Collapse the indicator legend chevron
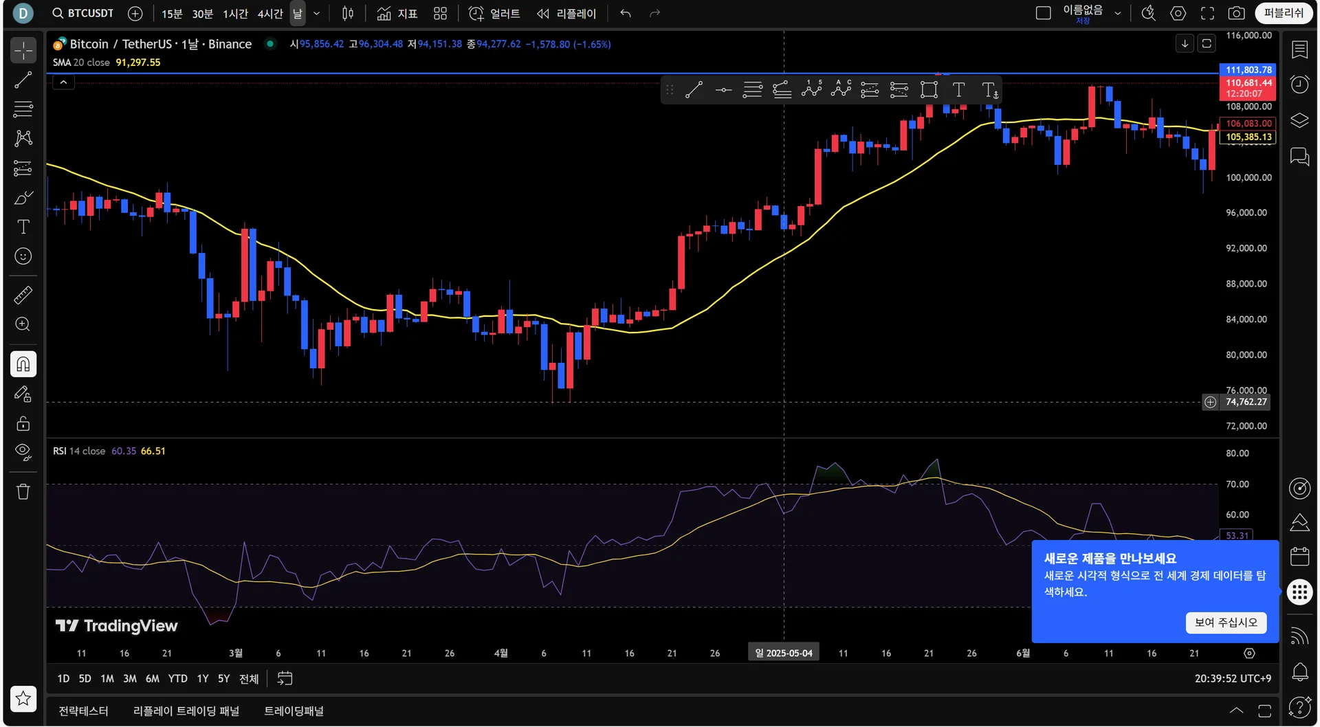The width and height of the screenshot is (1320, 727). [63, 82]
